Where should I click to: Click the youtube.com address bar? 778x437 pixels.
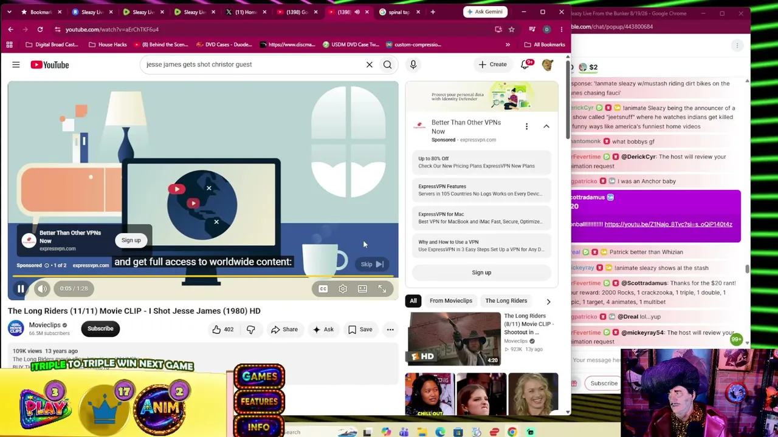click(274, 29)
